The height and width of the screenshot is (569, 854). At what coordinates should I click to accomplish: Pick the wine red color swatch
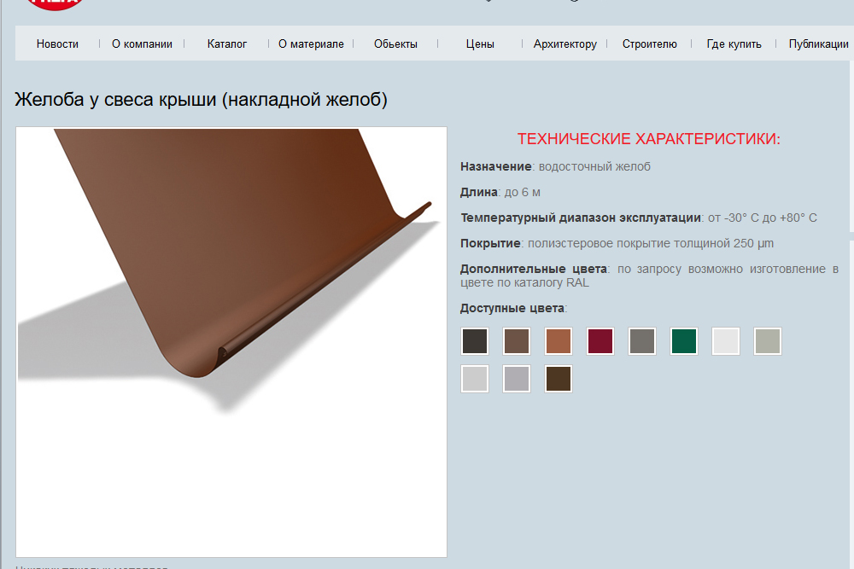pyautogui.click(x=600, y=341)
